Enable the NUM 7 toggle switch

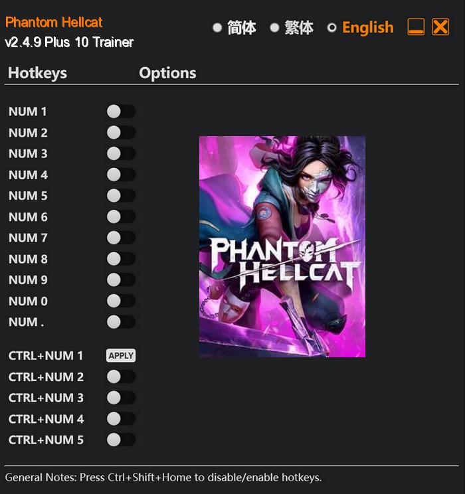tap(121, 238)
